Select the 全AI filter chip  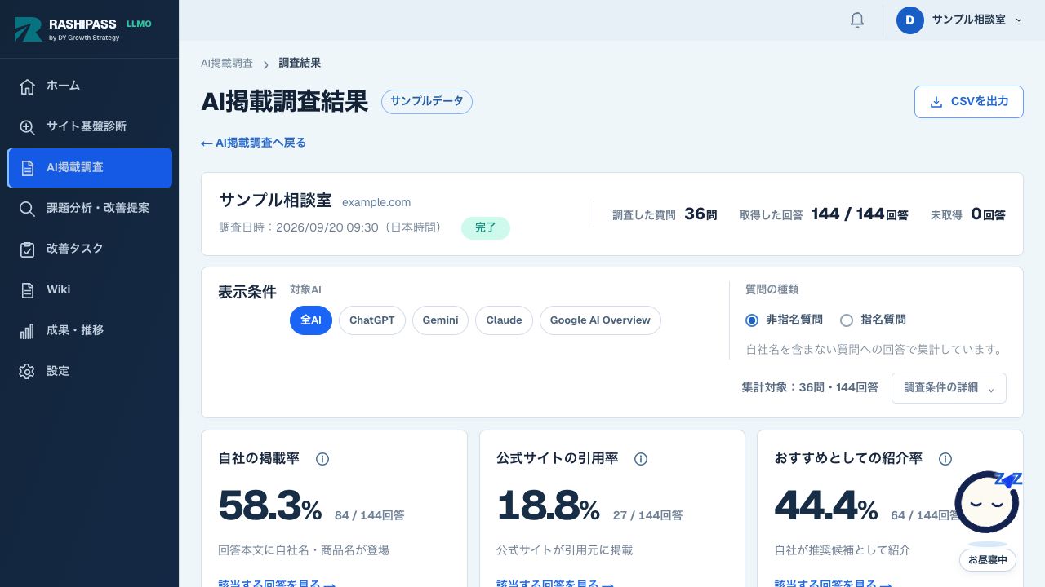point(311,320)
